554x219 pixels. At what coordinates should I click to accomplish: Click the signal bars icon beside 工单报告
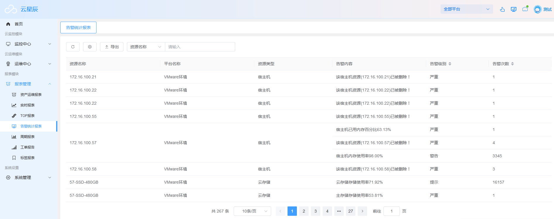point(14,147)
